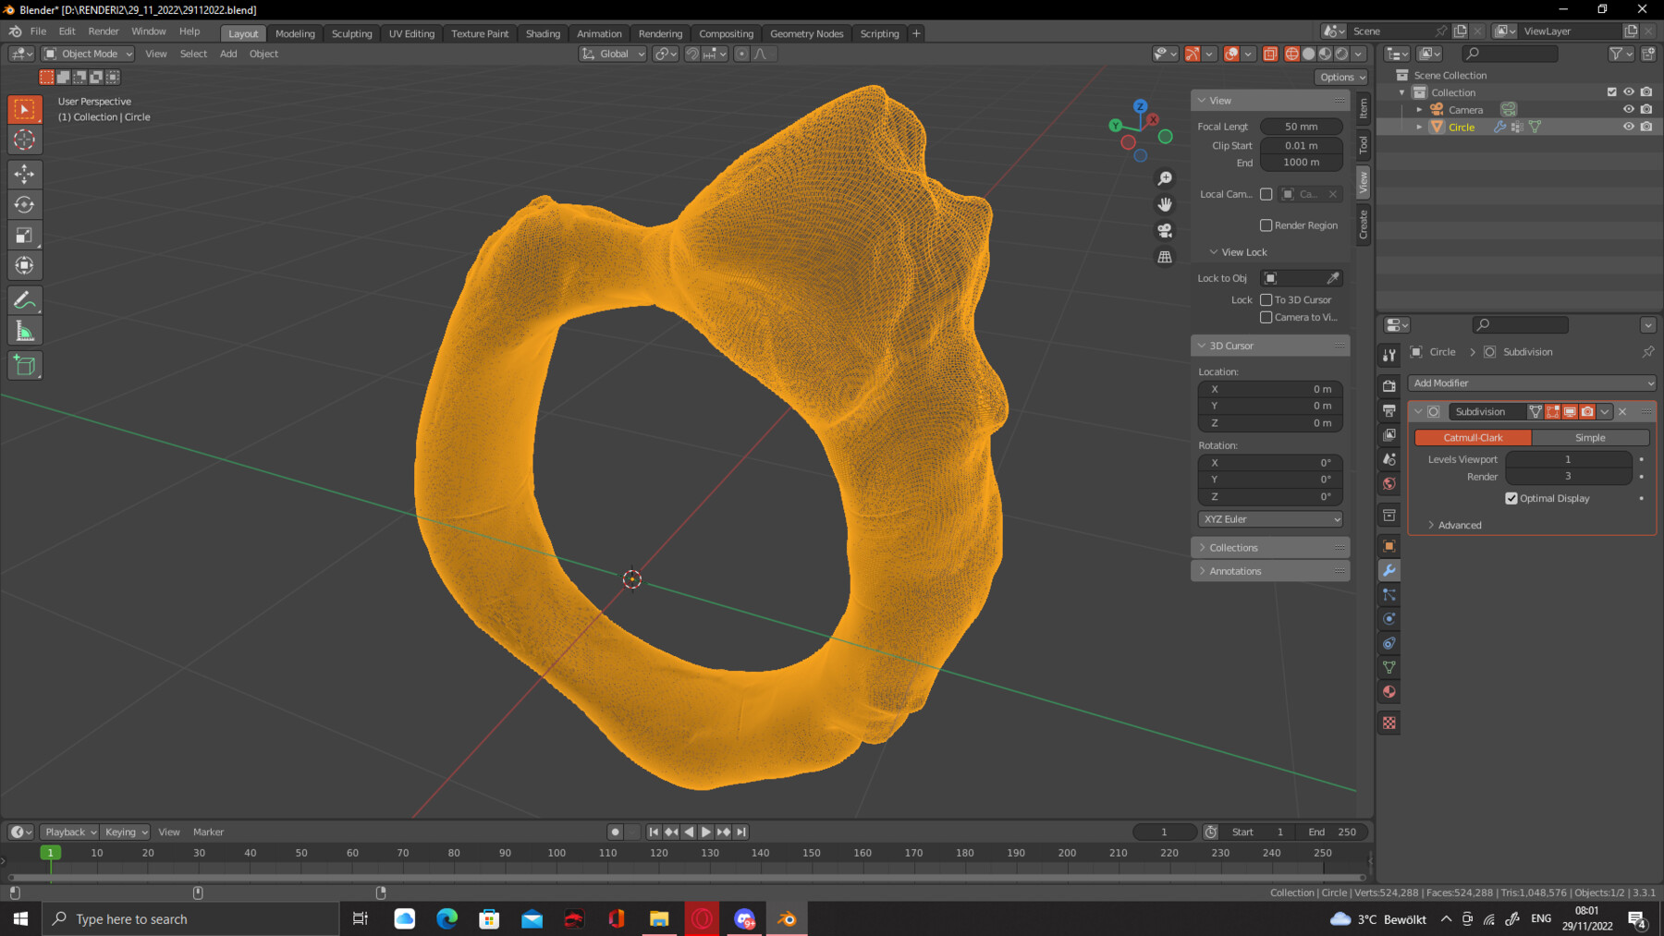Open the XYZ Euler rotation order dropdown
Viewport: 1664px width, 936px height.
1269,518
